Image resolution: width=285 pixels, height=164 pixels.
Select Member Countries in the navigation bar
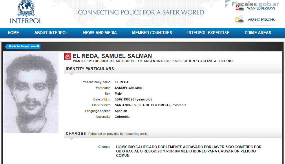152,33
